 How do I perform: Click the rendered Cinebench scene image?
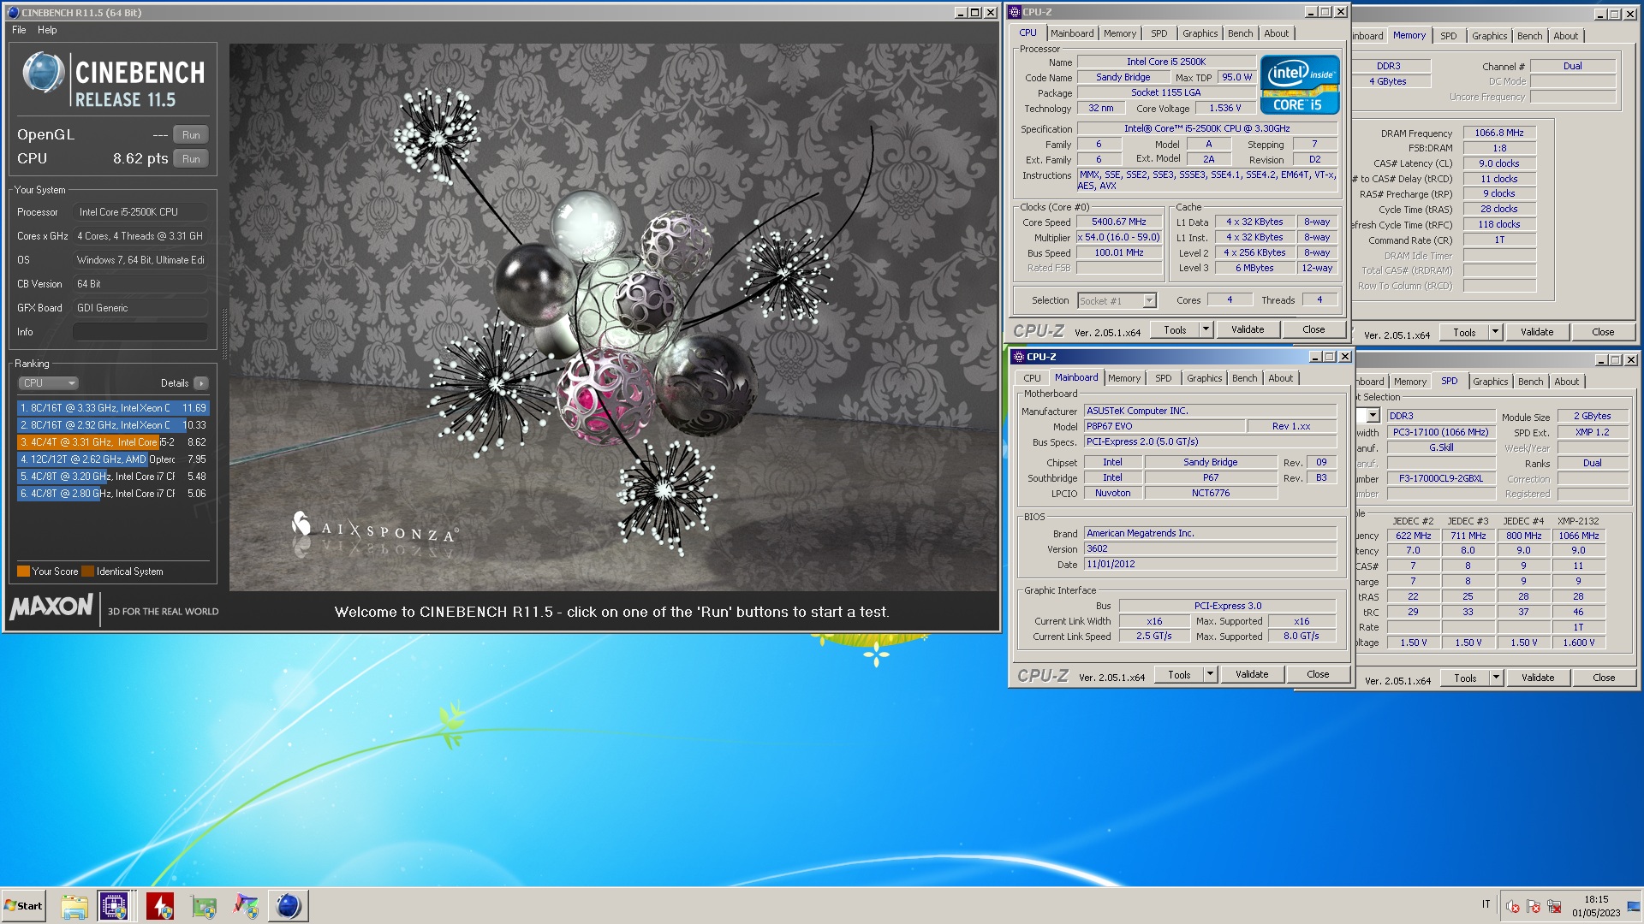click(x=613, y=317)
